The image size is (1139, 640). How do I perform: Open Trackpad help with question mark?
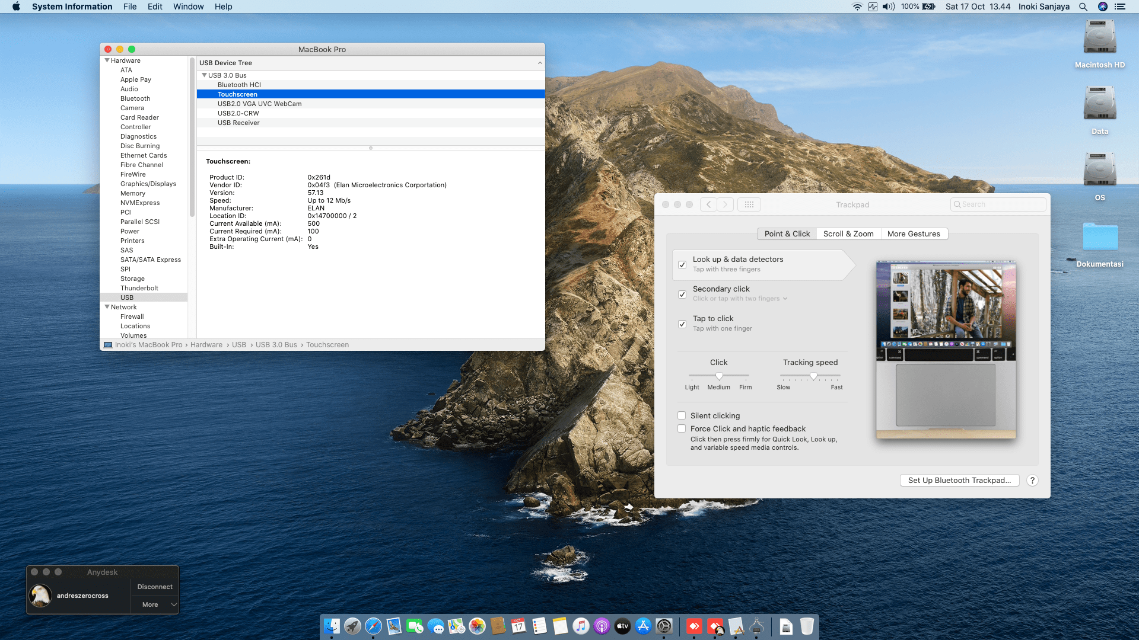pyautogui.click(x=1032, y=480)
